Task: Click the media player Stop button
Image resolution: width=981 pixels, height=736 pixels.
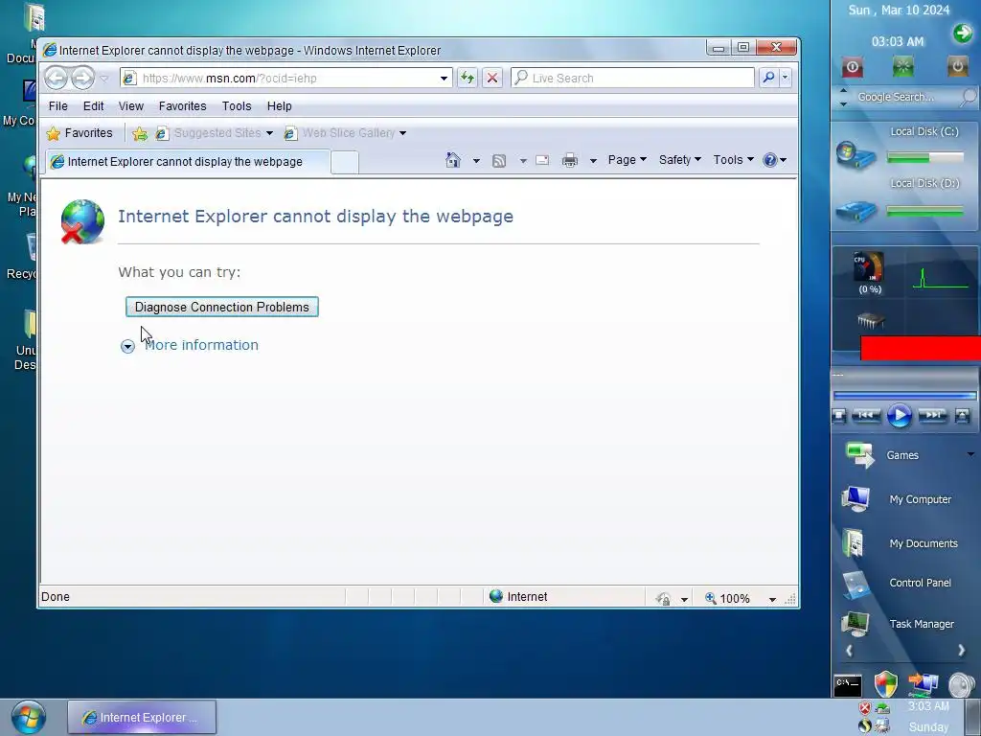Action: (839, 415)
